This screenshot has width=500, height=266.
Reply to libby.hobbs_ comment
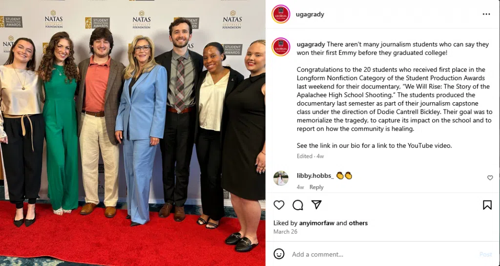[316, 187]
